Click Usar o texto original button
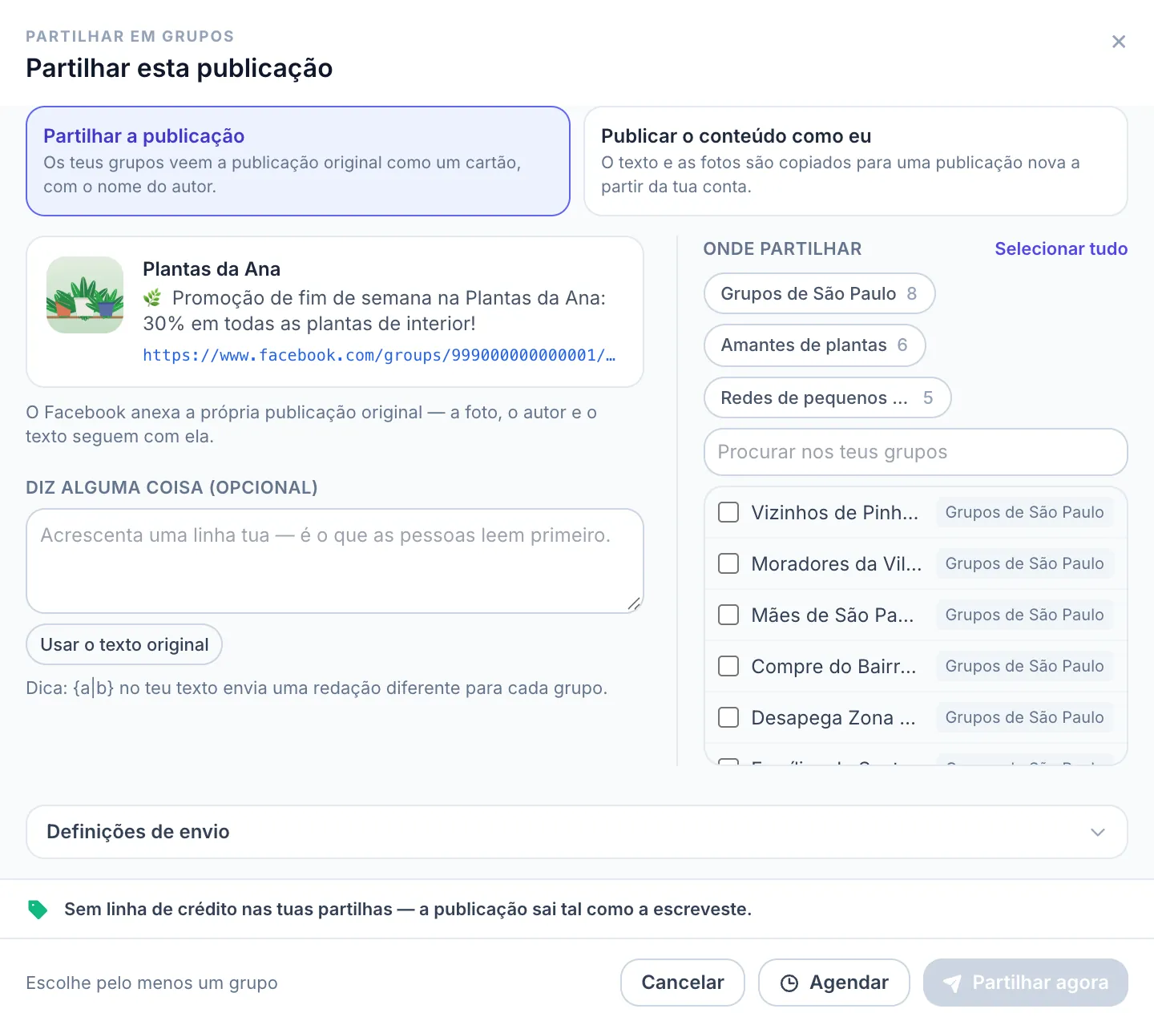Image resolution: width=1154 pixels, height=1025 pixels. click(x=124, y=644)
